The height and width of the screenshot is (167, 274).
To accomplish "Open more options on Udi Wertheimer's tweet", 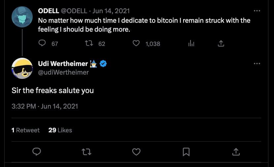I will coord(257,64).
